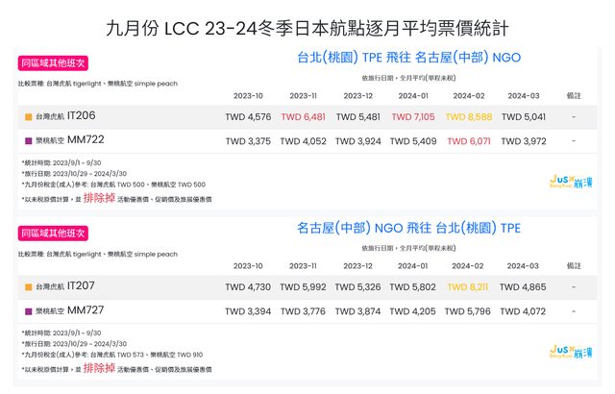Click the purple square beside MM722
This screenshot has height=394, width=615.
[29, 141]
